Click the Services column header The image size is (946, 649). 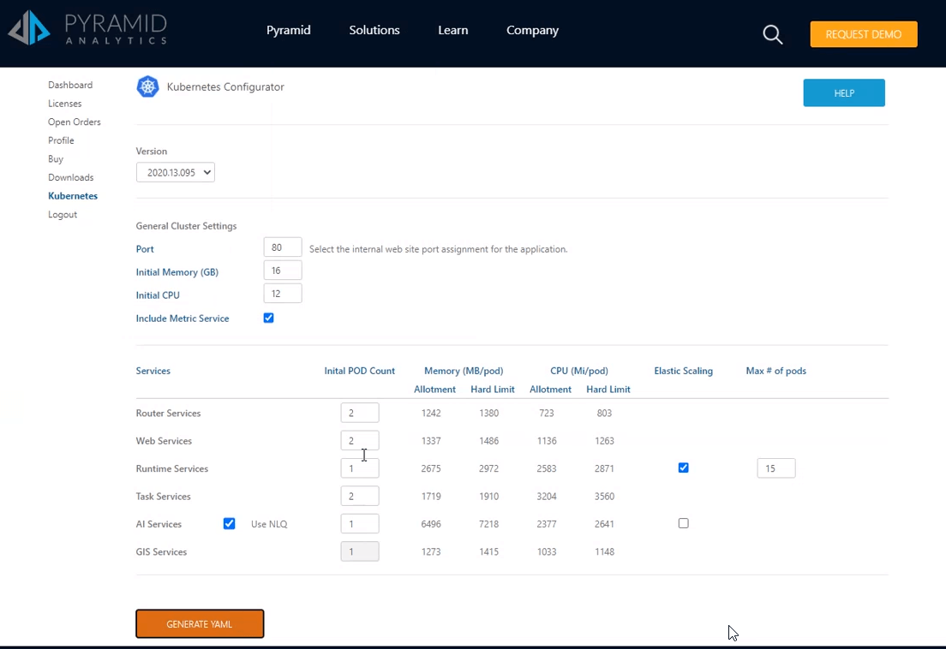[x=153, y=371]
